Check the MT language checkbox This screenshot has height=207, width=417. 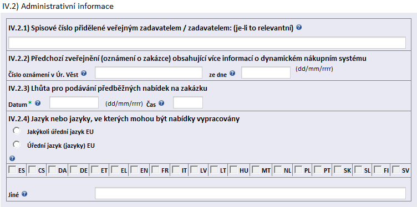(256, 169)
